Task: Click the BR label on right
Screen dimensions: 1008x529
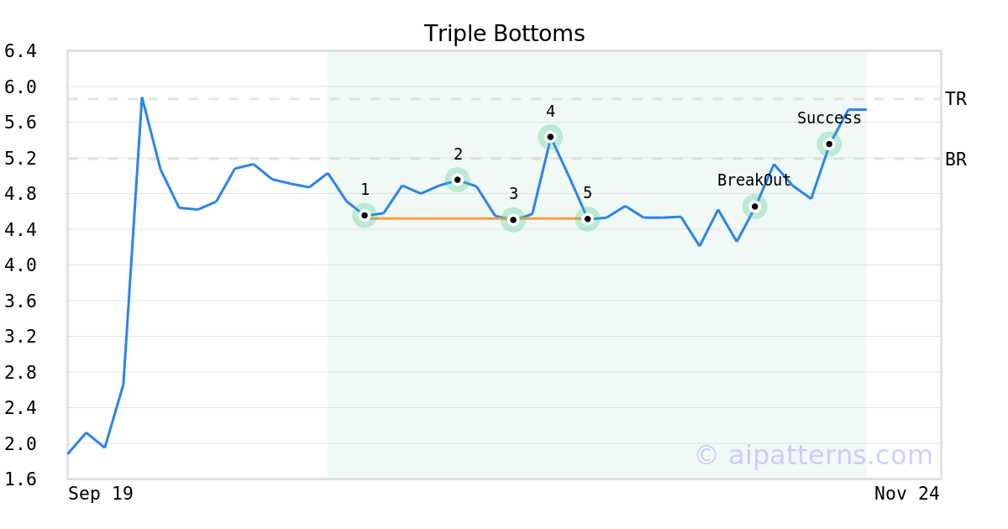Action: pos(956,160)
